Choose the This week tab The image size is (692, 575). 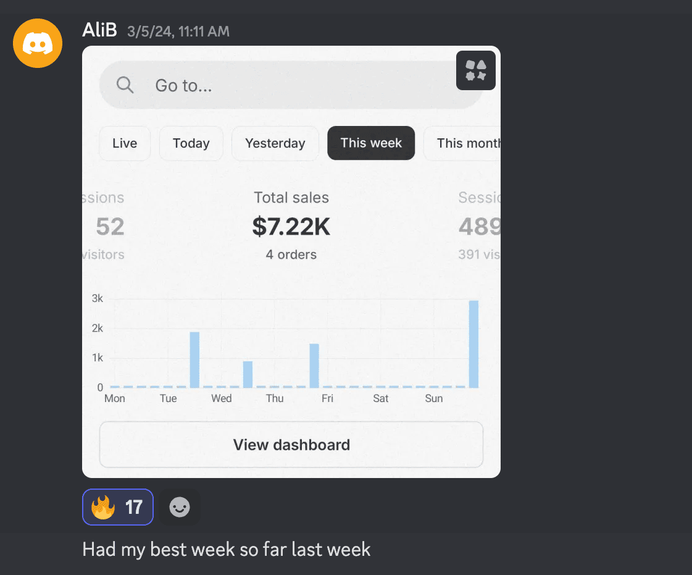[x=371, y=143]
